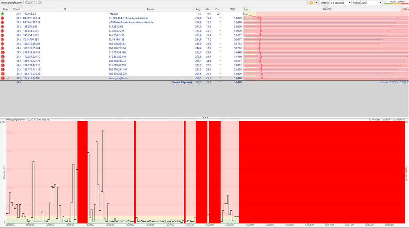Click the 100ms/200ms latency color legend
Viewport: 409px width, 228px height.
coord(396,2)
